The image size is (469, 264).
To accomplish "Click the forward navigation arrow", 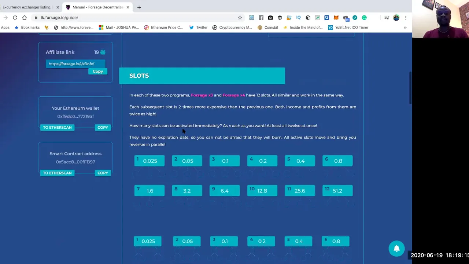I will point(5,18).
